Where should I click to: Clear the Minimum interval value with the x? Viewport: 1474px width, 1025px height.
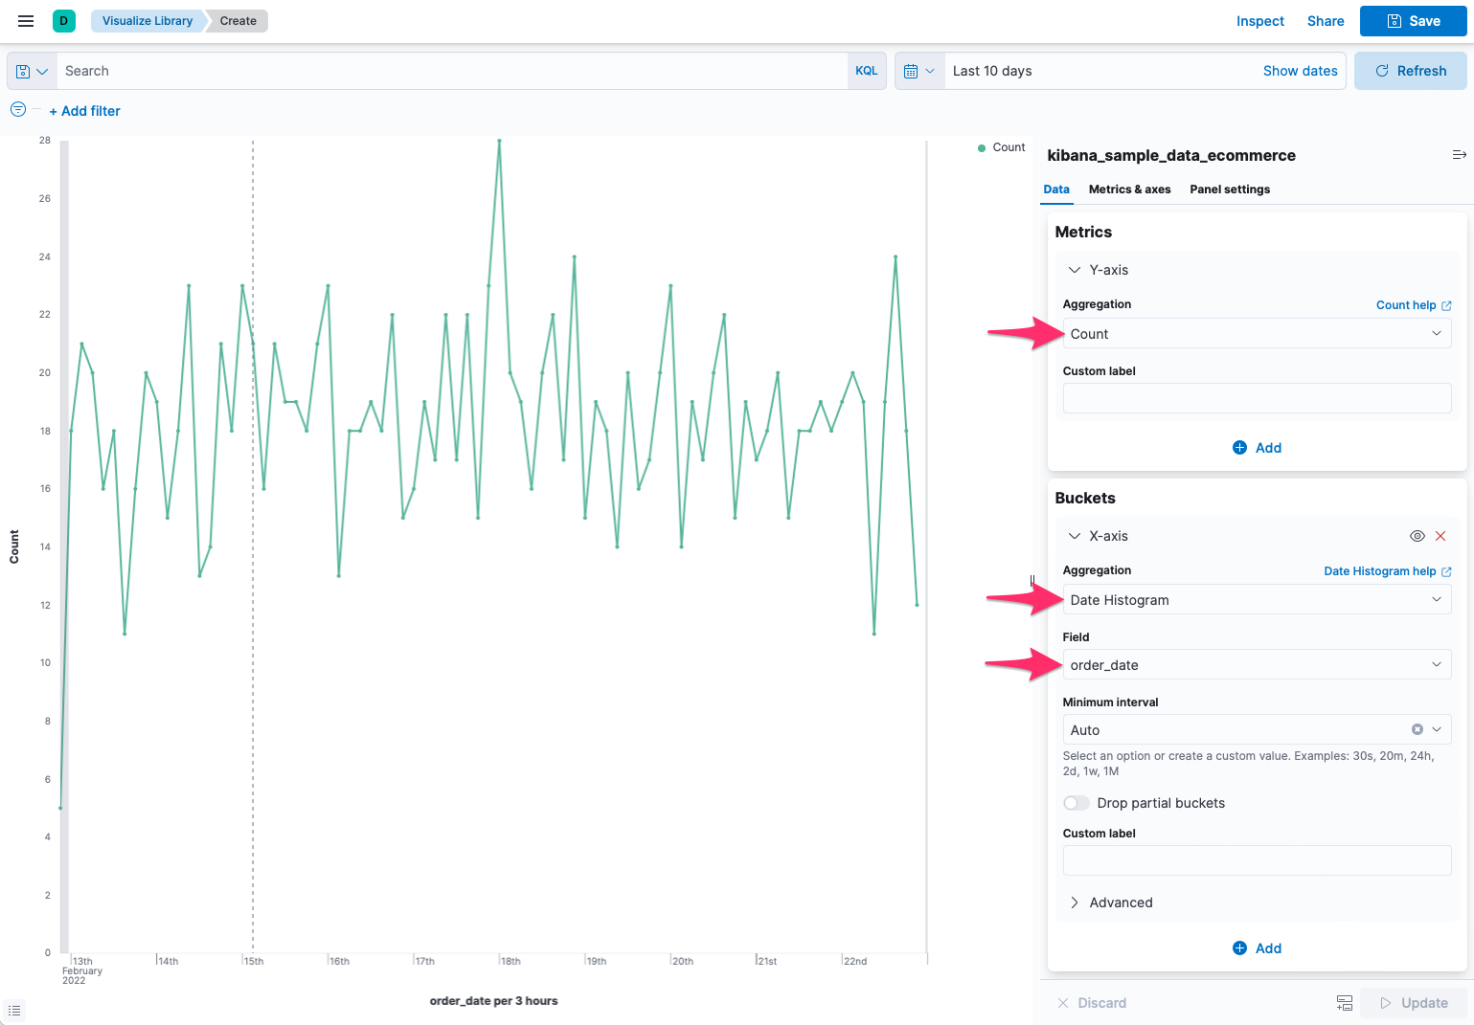(x=1417, y=728)
